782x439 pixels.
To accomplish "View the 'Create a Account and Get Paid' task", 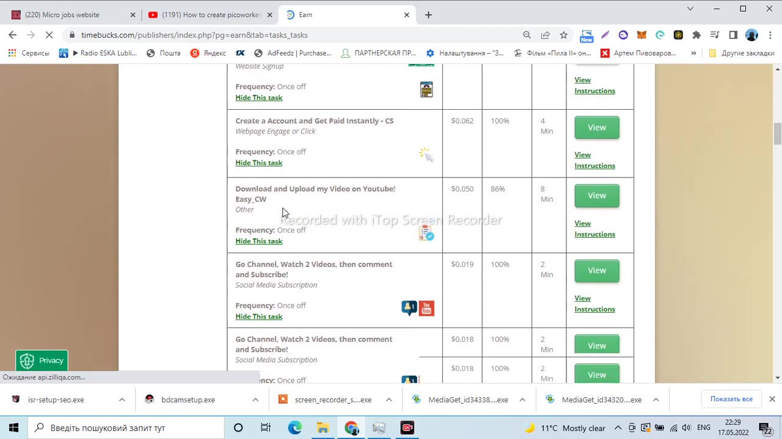I will tap(596, 127).
